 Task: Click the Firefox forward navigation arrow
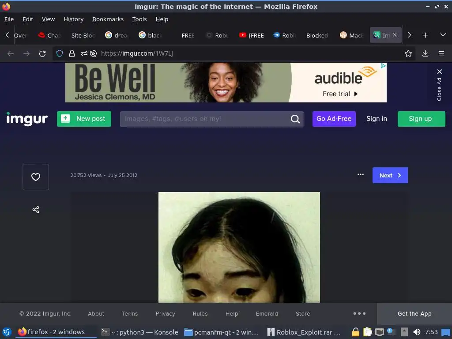[x=26, y=53]
